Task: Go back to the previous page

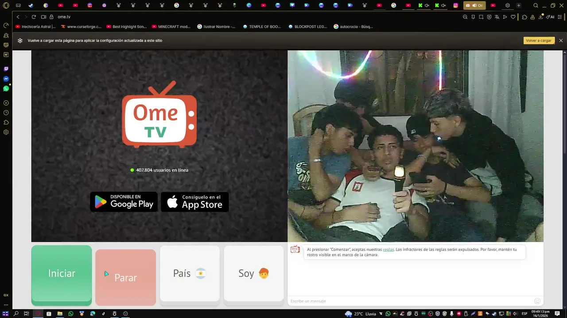Action: [x=18, y=17]
